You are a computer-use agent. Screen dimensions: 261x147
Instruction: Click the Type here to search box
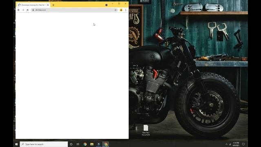tap(44, 144)
